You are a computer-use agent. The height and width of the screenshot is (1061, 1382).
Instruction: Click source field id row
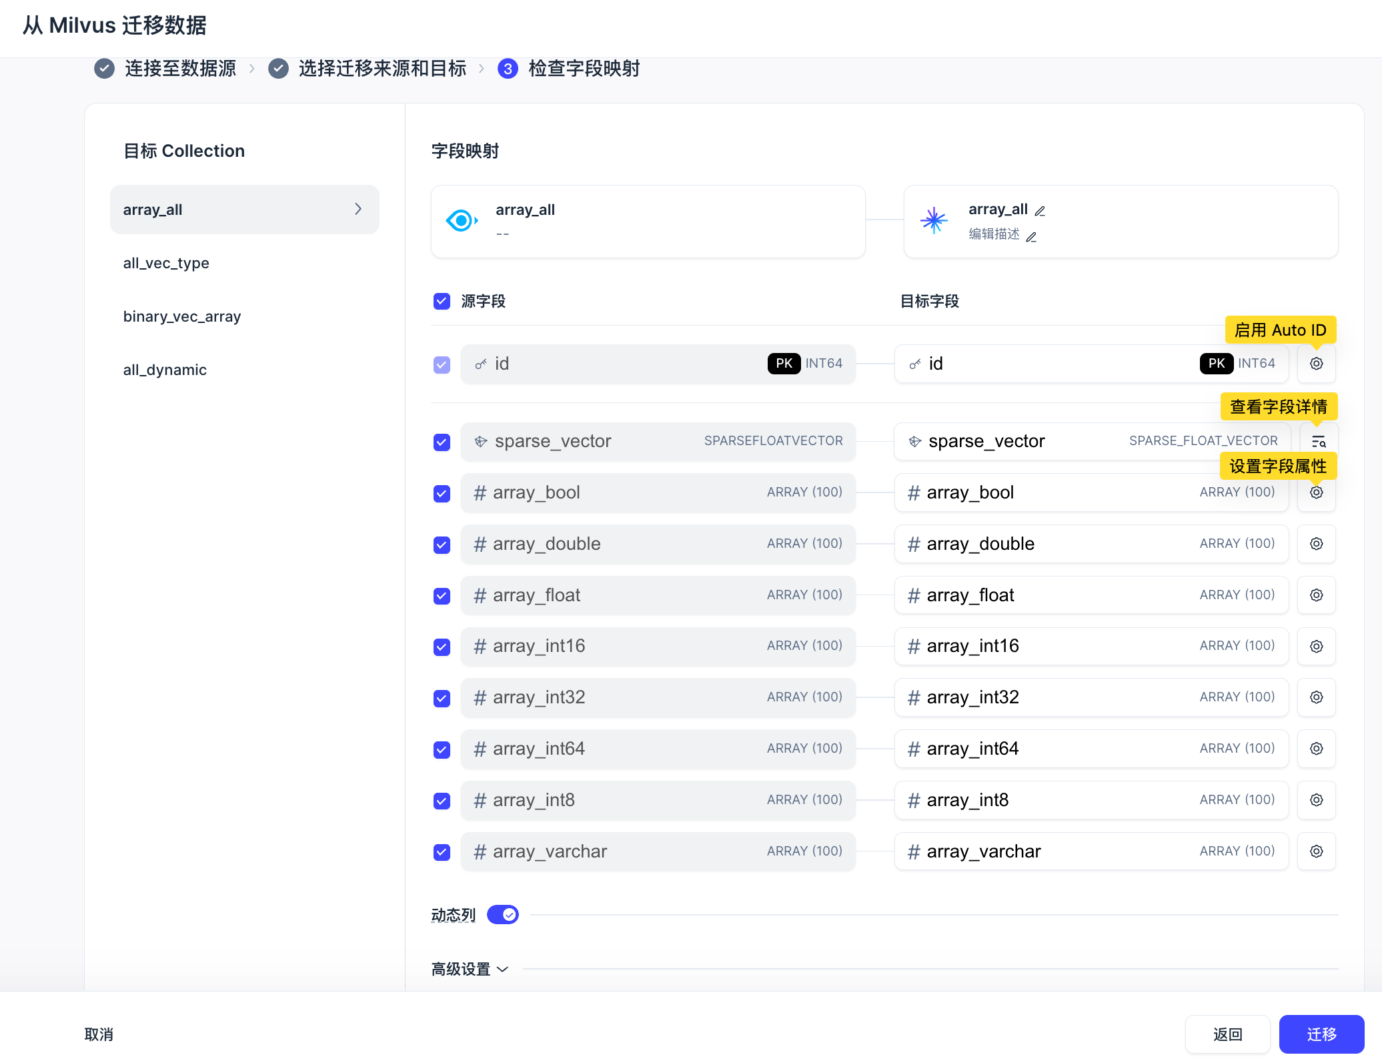pos(658,364)
